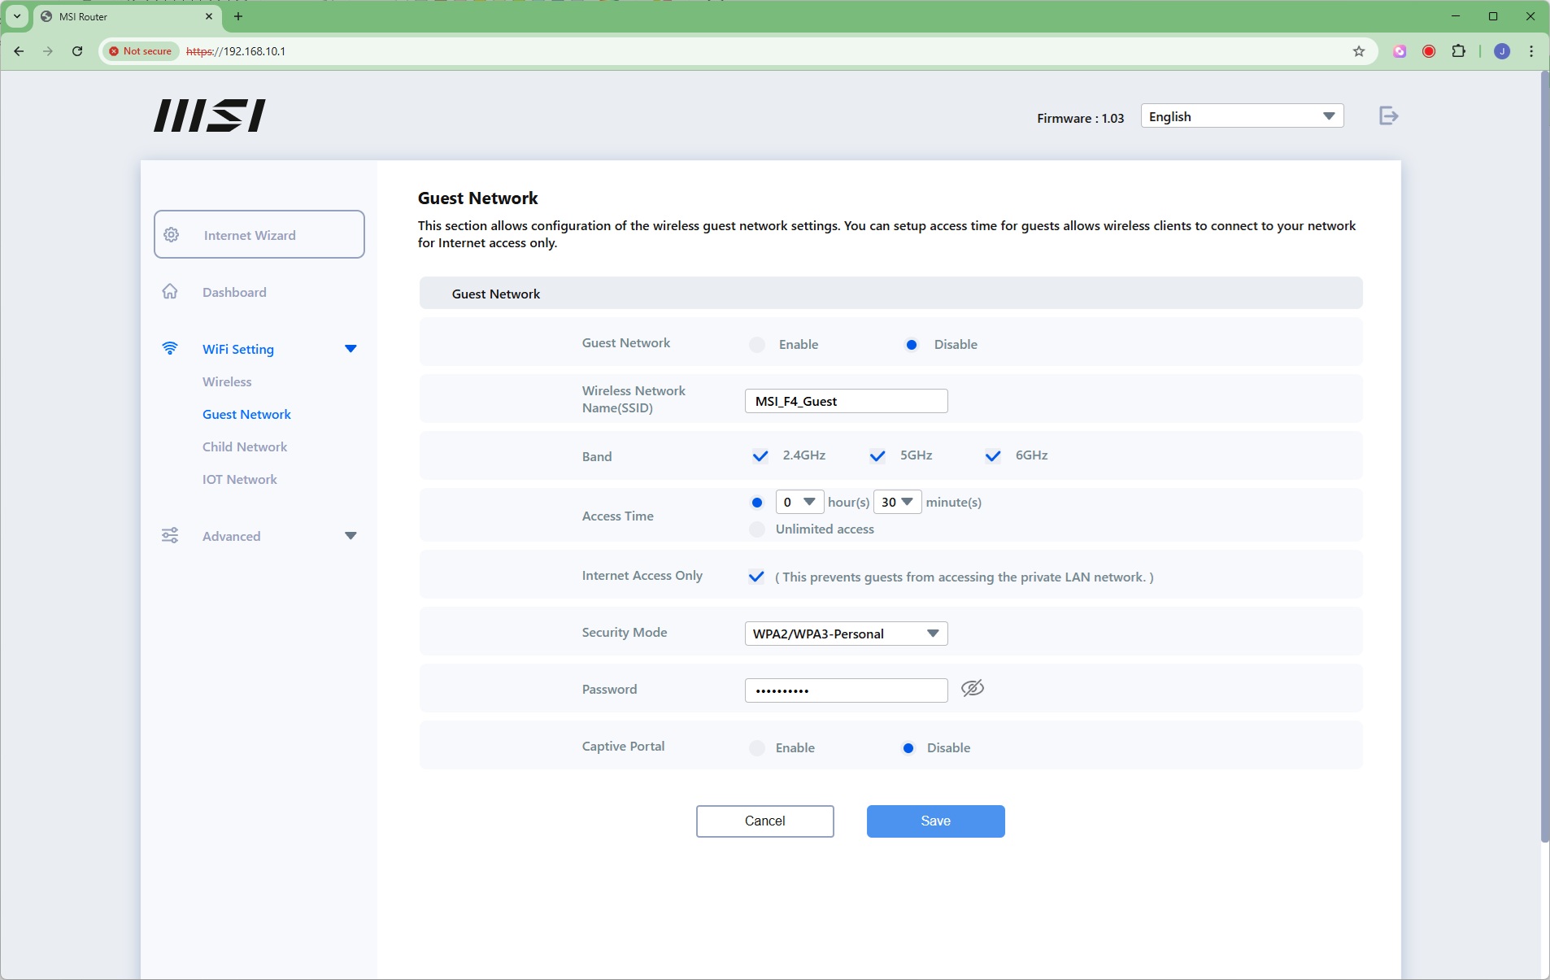Click the Dashboard home icon

tap(170, 292)
